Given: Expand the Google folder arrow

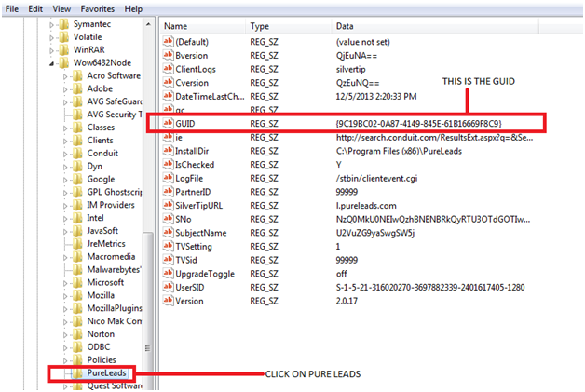Looking at the screenshot, I should pos(66,179).
